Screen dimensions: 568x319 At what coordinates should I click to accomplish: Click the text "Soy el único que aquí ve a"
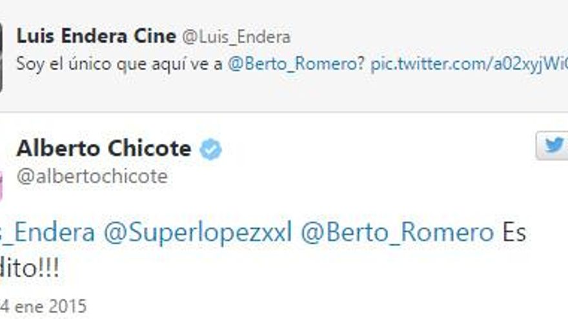pos(119,64)
